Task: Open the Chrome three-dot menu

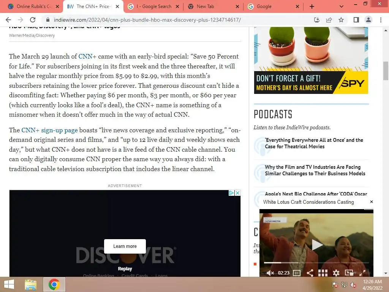Action: pos(381,20)
